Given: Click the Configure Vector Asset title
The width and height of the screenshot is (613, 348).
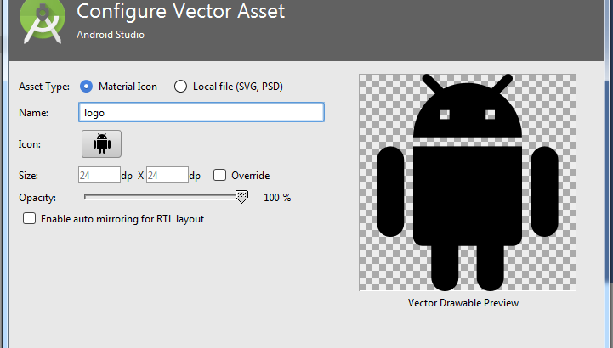Looking at the screenshot, I should point(180,12).
